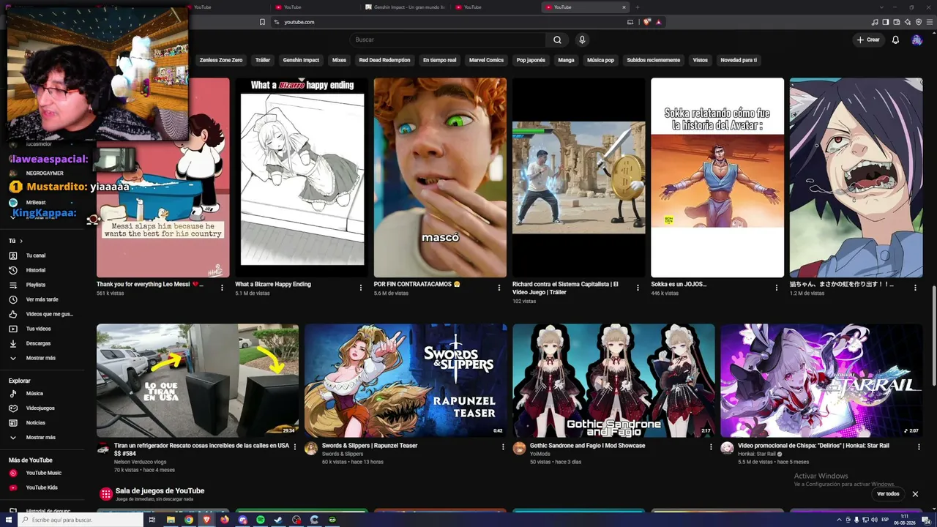Open YoiMods channel name link

tap(542, 454)
